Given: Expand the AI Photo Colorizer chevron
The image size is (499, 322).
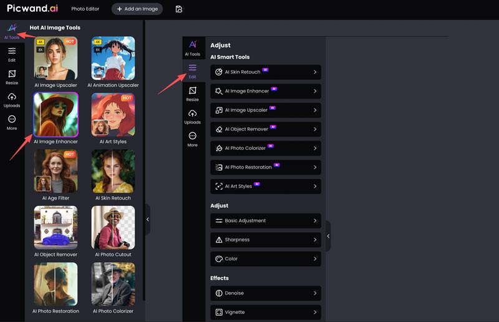Looking at the screenshot, I should point(315,148).
